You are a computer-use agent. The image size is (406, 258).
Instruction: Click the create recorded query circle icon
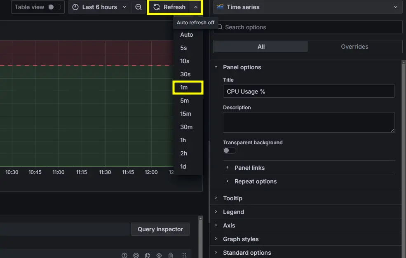pos(136,256)
